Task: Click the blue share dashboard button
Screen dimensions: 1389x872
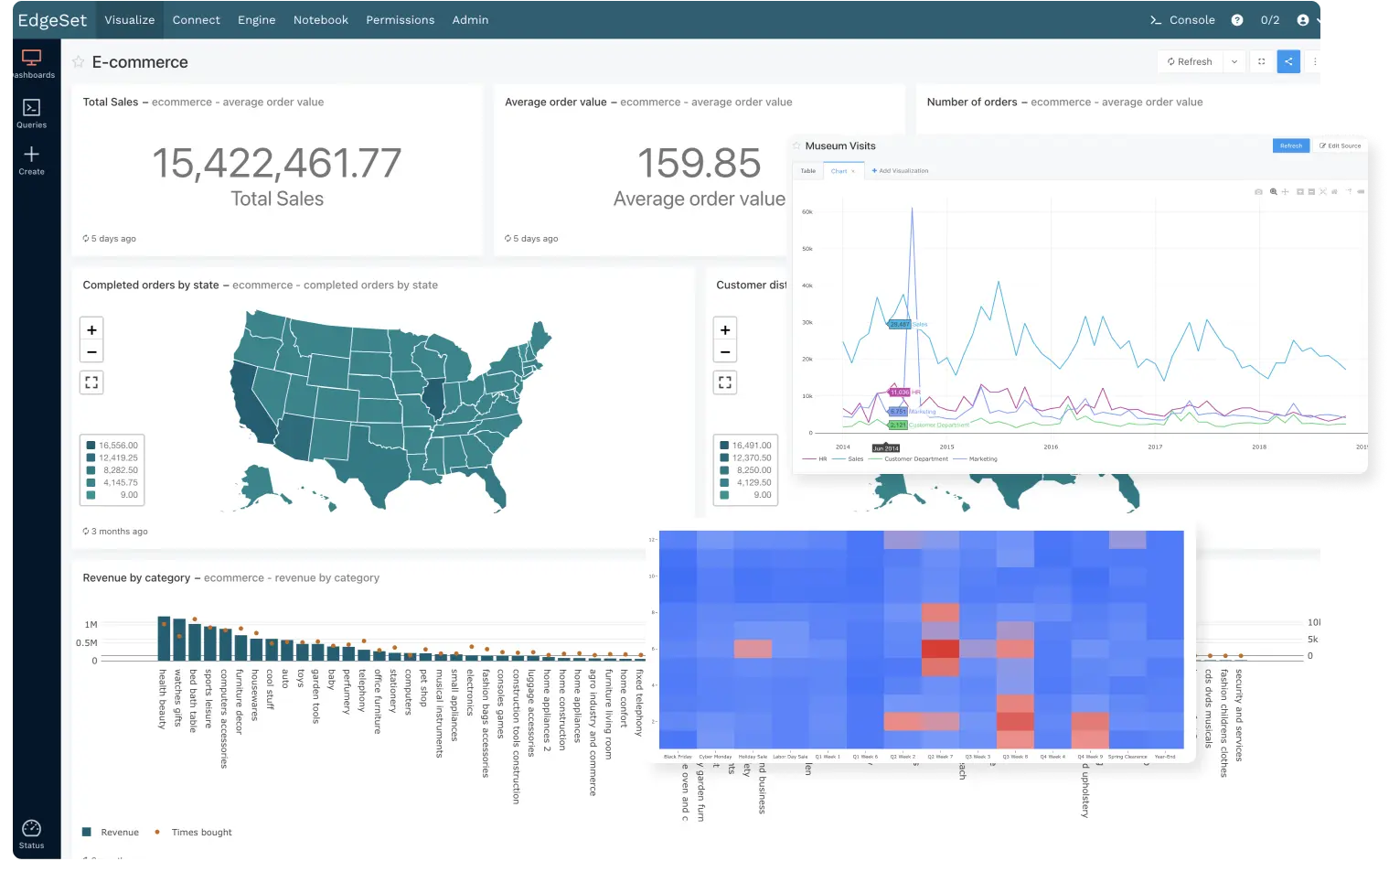Action: tap(1288, 61)
